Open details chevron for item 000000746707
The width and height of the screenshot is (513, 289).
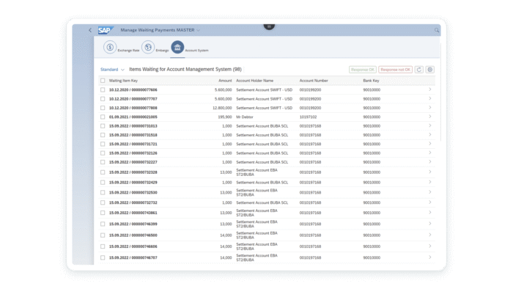430,257
